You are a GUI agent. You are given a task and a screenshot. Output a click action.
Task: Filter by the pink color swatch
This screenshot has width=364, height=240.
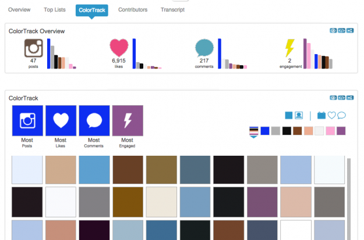click(x=330, y=131)
